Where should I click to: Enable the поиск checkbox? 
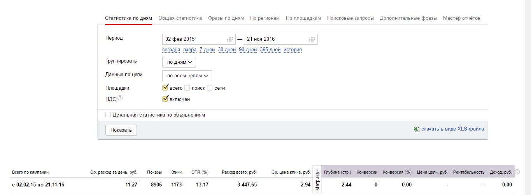[x=187, y=88]
